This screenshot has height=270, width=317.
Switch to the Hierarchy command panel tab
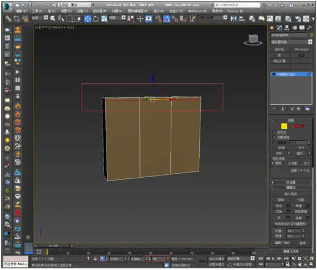tap(287, 28)
